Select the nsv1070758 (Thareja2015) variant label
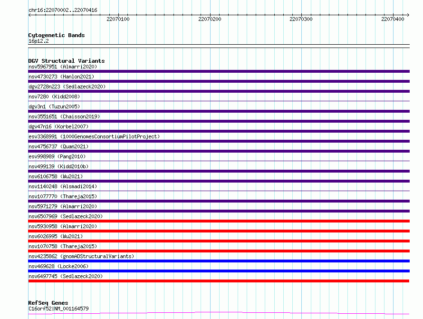The height and width of the screenshot is (319, 423). click(x=63, y=246)
